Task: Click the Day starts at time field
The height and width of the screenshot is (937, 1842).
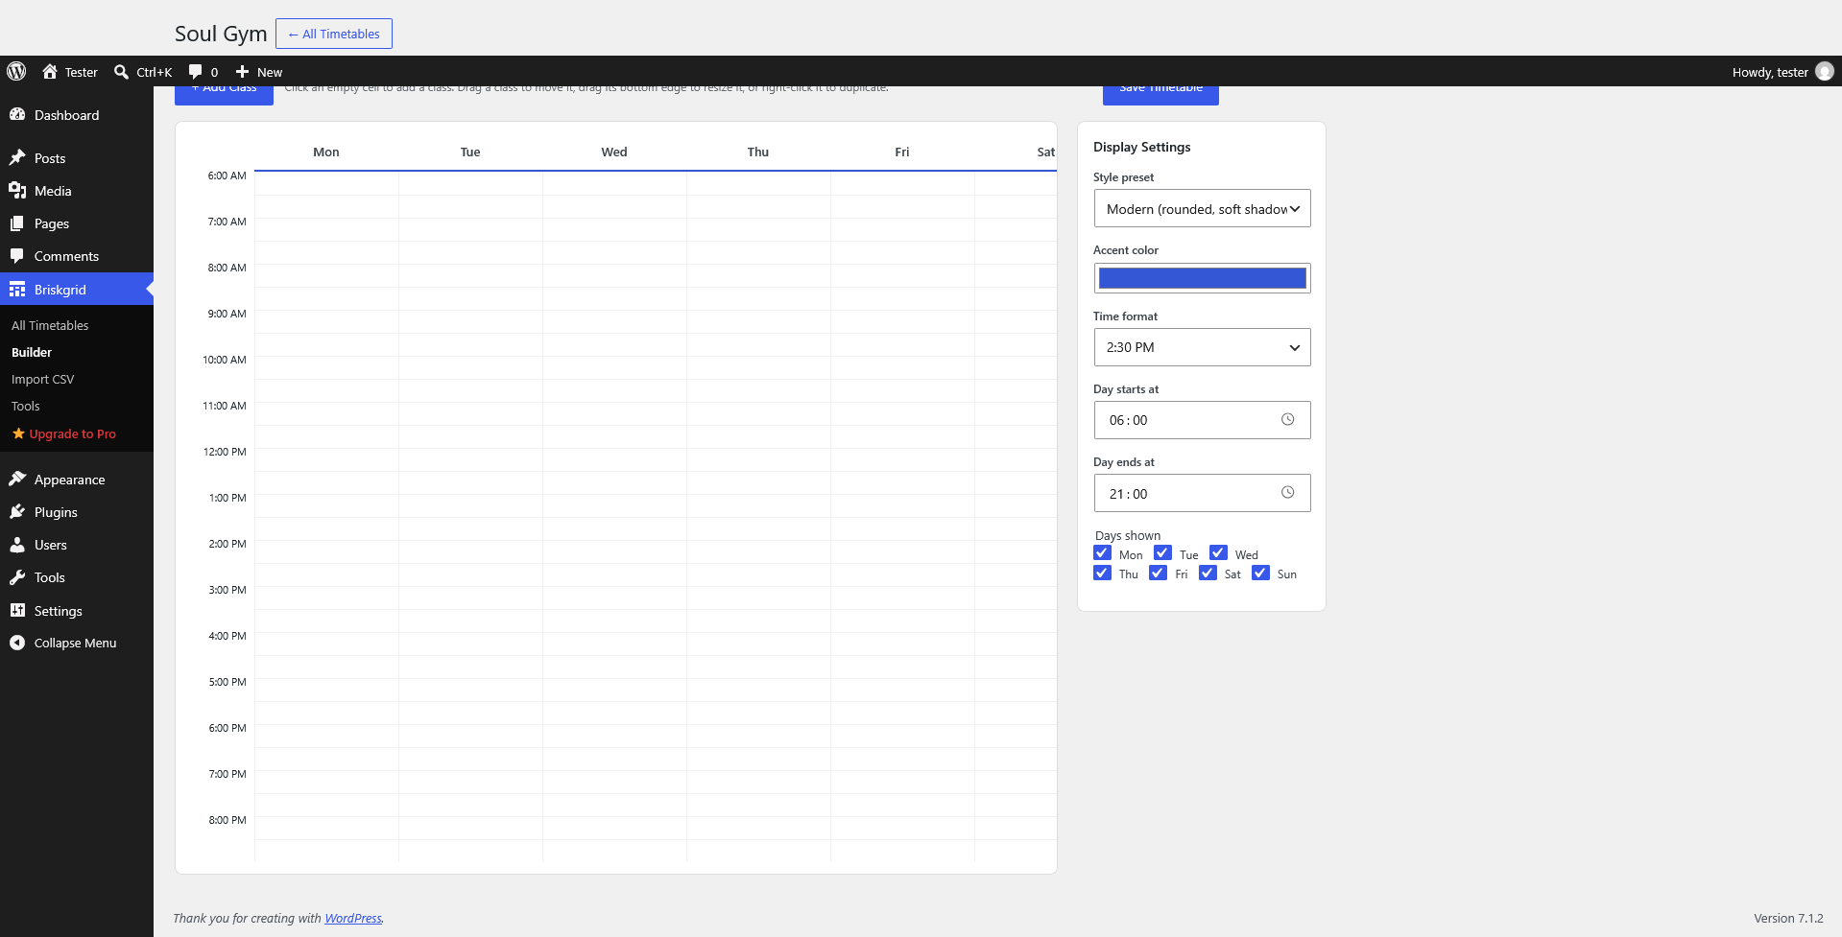Action: tap(1202, 420)
